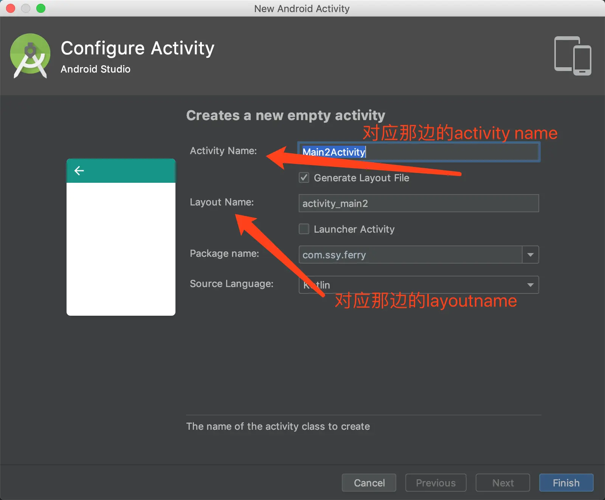Click the Android Studio logo icon
The width and height of the screenshot is (605, 500).
pyautogui.click(x=30, y=56)
